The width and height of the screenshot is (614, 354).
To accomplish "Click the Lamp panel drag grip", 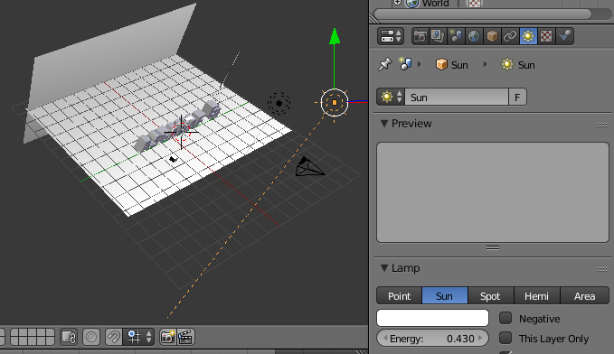I will point(602,269).
